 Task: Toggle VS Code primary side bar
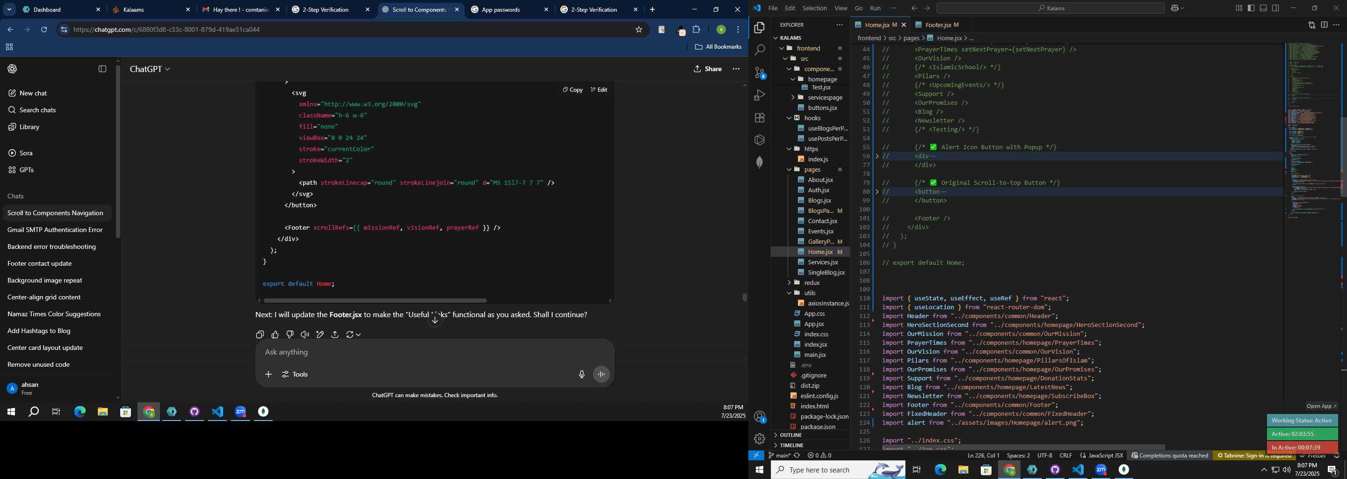[x=1251, y=8]
